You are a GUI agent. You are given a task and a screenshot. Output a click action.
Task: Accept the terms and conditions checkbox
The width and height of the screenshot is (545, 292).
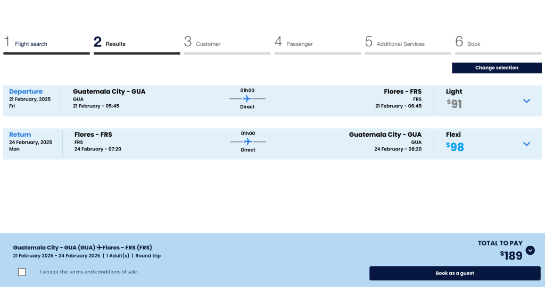coord(22,272)
